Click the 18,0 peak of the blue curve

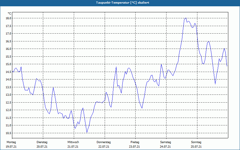185,18
